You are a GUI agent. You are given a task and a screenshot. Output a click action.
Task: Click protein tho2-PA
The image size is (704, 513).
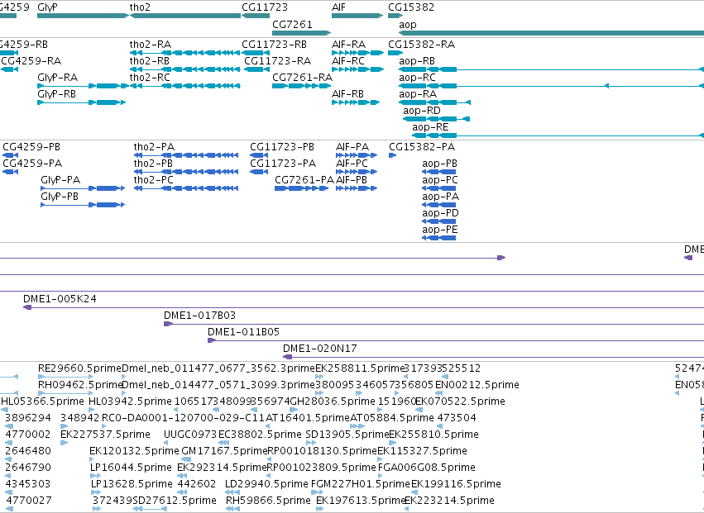(x=186, y=155)
